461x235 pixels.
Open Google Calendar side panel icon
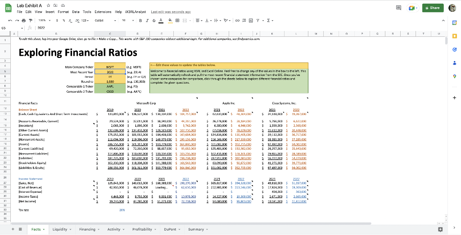[x=455, y=22]
